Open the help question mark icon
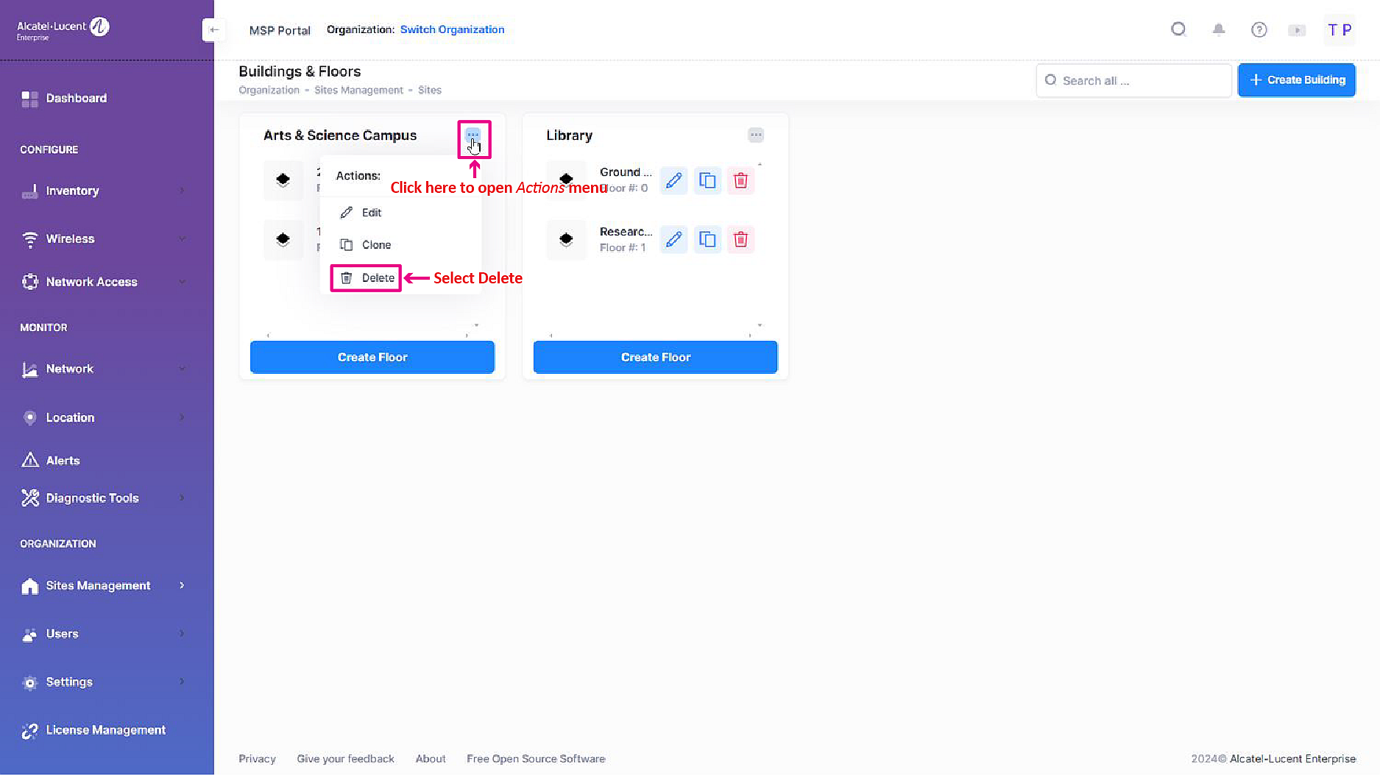 (x=1259, y=29)
